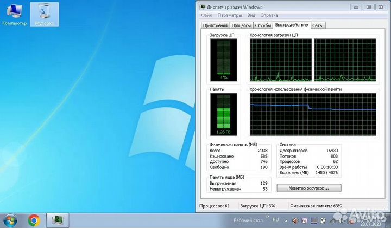The width and height of the screenshot is (391, 228).
Task: Launch Google Chrome from the taskbar
Action: click(x=34, y=220)
